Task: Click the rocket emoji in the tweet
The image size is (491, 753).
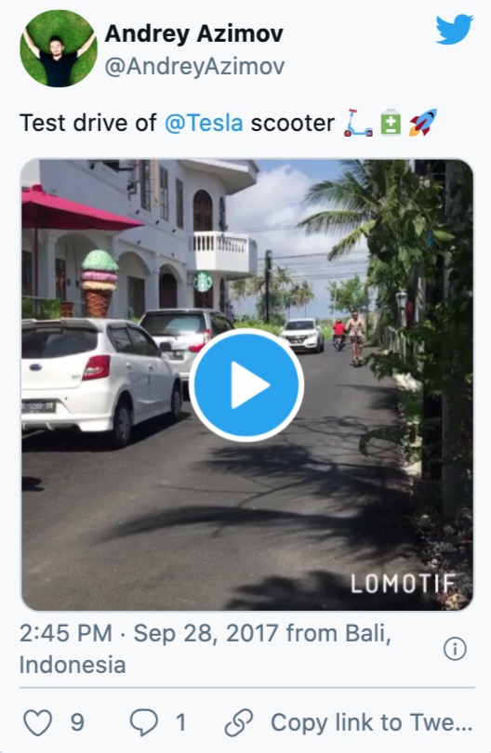Action: [423, 123]
